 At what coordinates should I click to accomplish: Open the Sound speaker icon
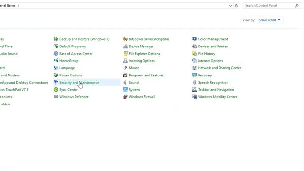[125, 82]
